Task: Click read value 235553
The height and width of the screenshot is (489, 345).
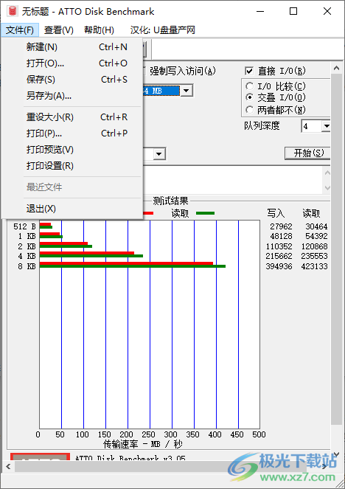Action: click(x=315, y=257)
